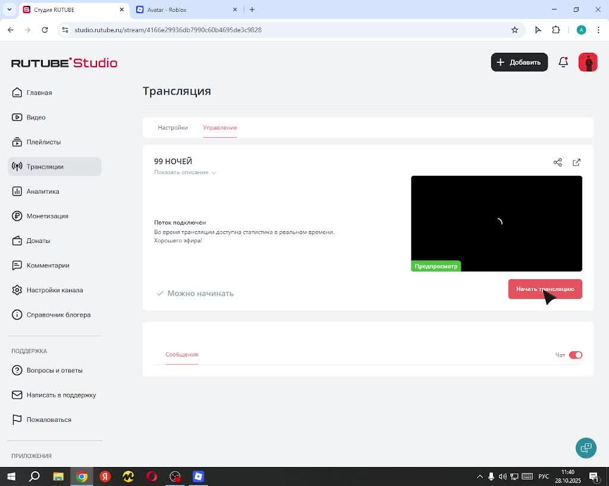Click the share icon for 99 НОЧЕЙ
The height and width of the screenshot is (486, 609).
557,163
